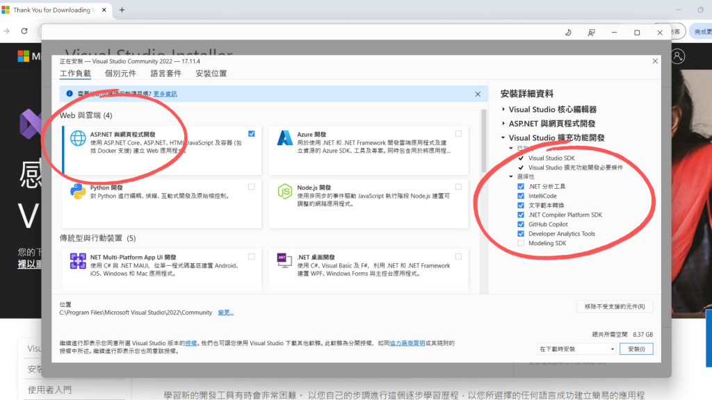Open a new browser tab
712x400 pixels.
(x=122, y=10)
